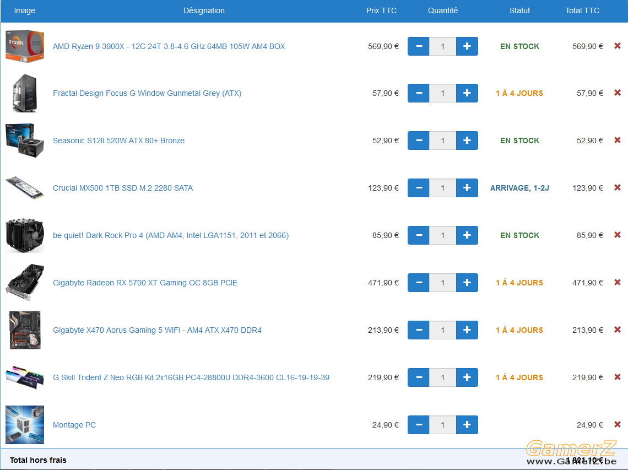Decrease Crucial MX500 SSD quantity

(x=419, y=188)
